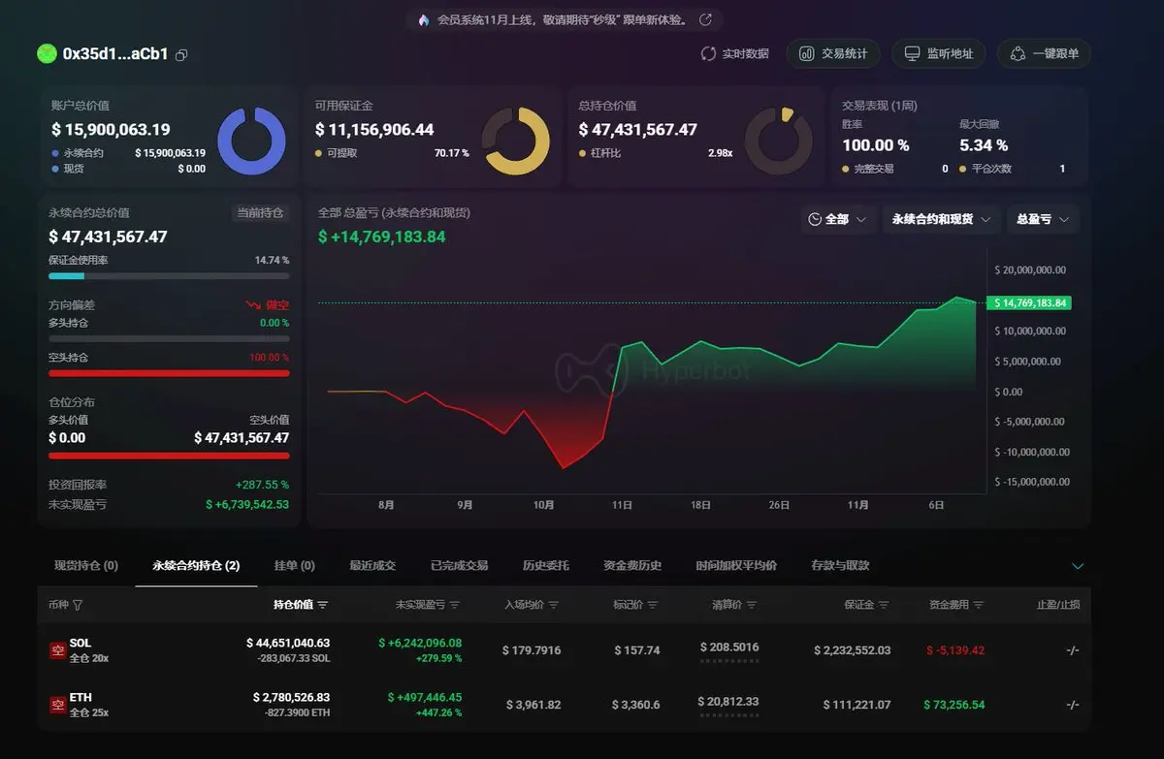This screenshot has height=759, width=1164.
Task: Click SOL liquidation price $208.5016
Action: (x=729, y=647)
